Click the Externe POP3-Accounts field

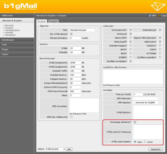pos(75,87)
